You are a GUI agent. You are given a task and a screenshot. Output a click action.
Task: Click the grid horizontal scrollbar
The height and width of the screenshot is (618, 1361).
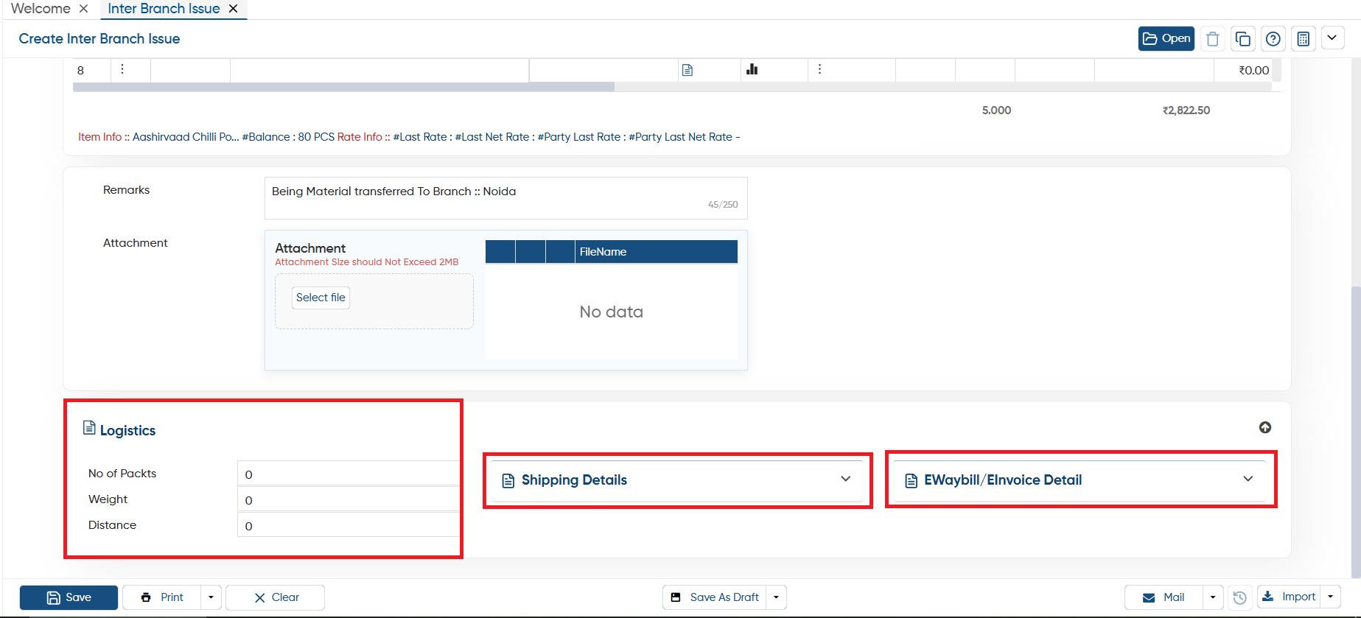coord(343,87)
